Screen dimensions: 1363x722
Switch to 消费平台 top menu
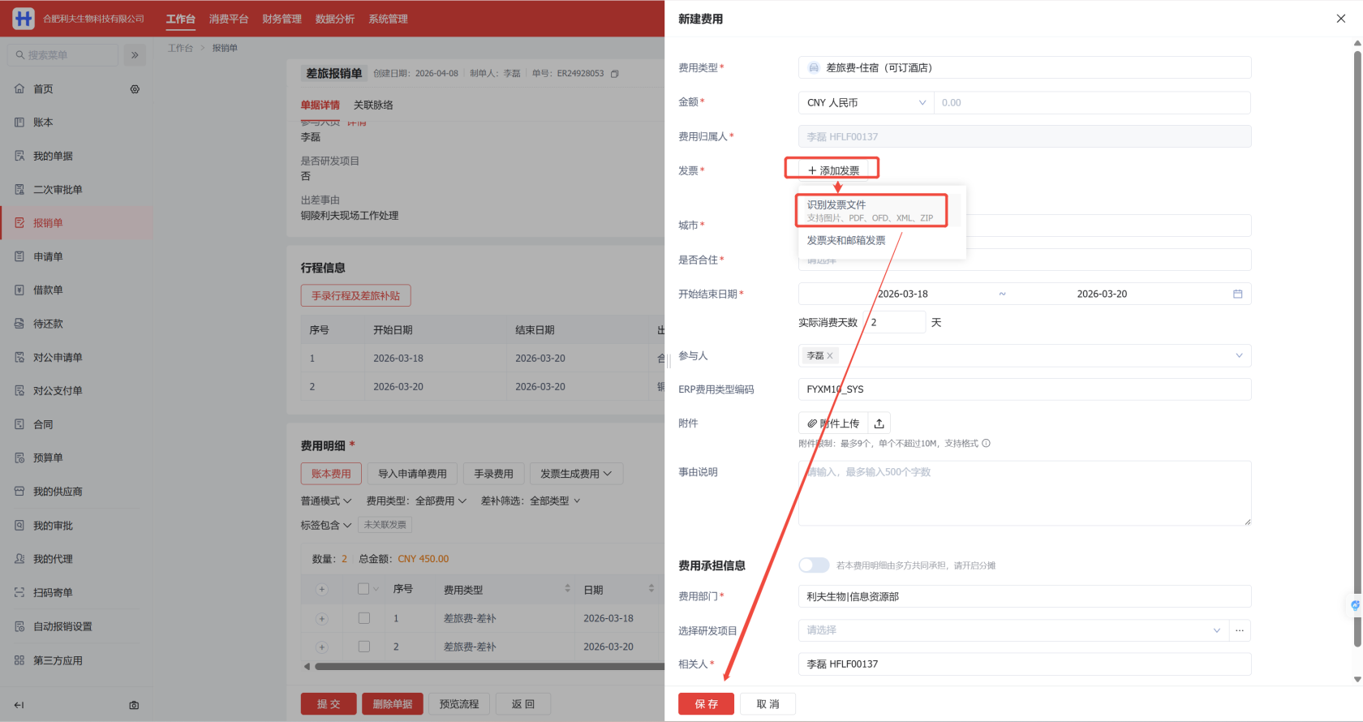229,19
